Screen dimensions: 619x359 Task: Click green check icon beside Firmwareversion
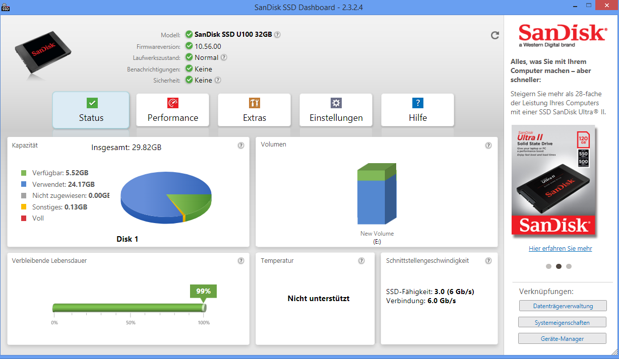(189, 46)
